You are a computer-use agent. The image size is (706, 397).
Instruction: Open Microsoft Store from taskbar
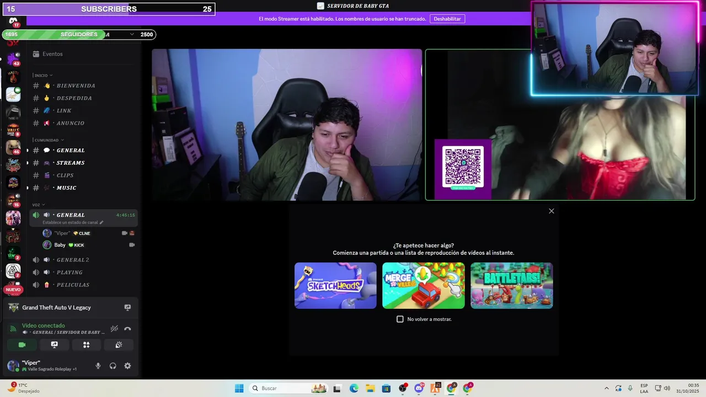coord(386,388)
